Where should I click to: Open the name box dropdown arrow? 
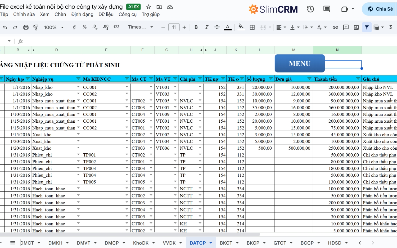pyautogui.click(x=9, y=41)
